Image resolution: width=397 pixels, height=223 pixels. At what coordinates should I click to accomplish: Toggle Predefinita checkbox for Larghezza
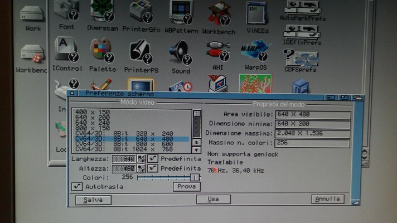(153, 159)
